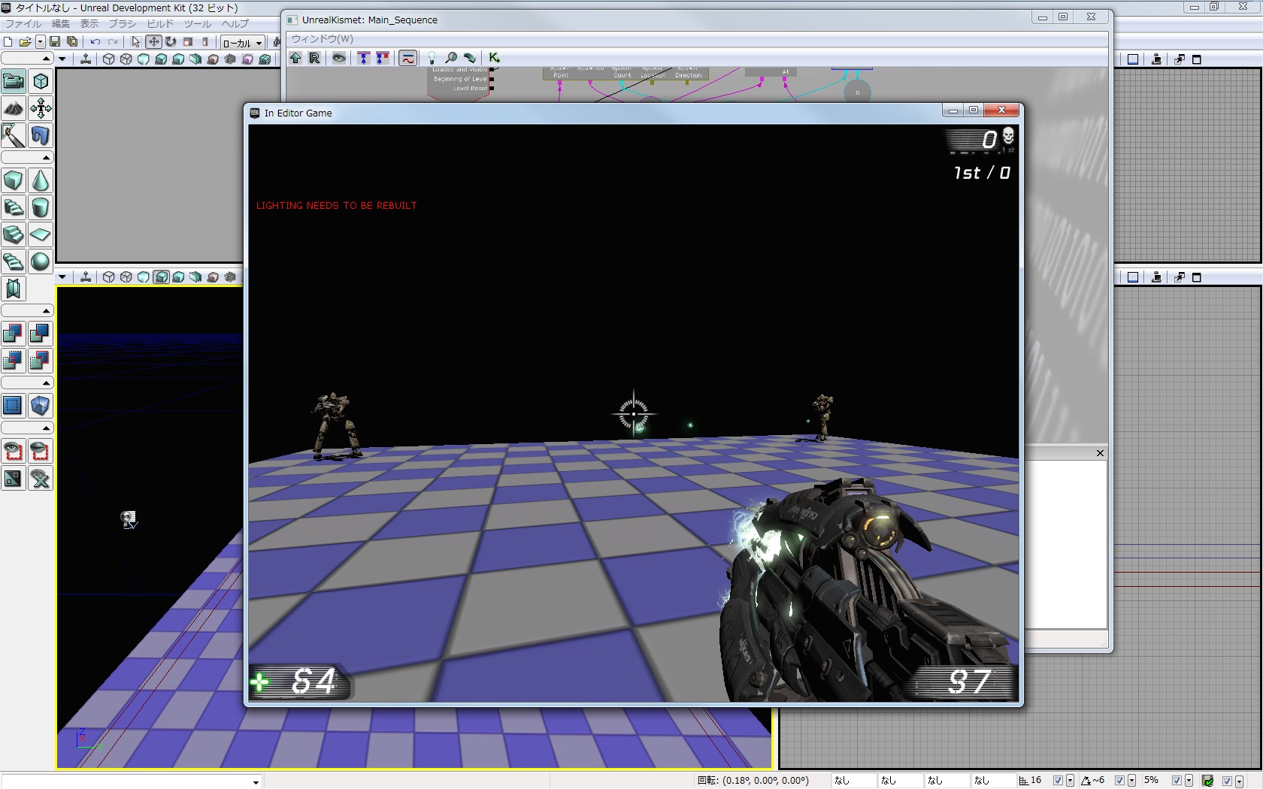The image size is (1263, 789).
Task: Click Show All eye icon with X
Action: (x=41, y=478)
